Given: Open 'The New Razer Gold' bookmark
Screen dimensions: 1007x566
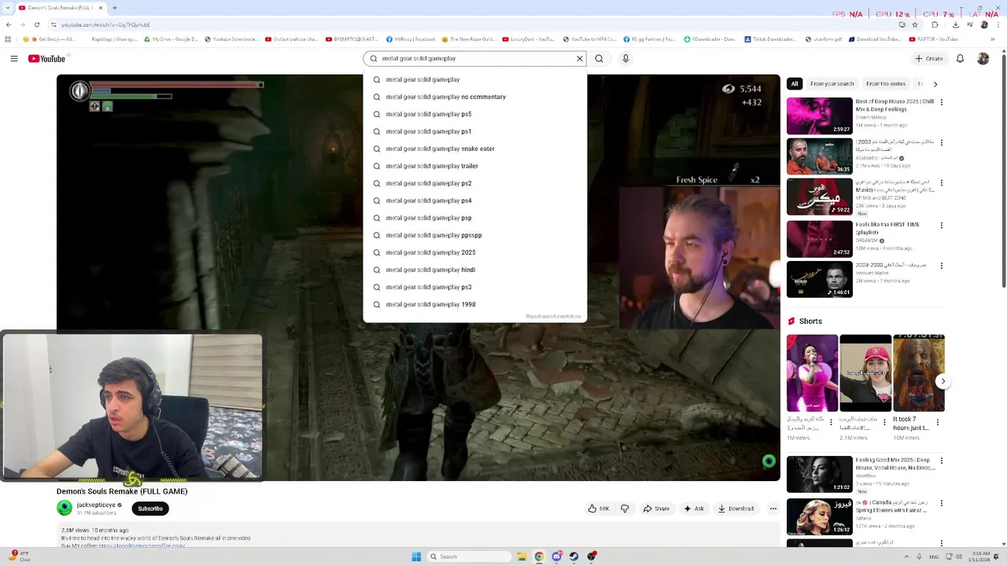Looking at the screenshot, I should click(x=470, y=39).
